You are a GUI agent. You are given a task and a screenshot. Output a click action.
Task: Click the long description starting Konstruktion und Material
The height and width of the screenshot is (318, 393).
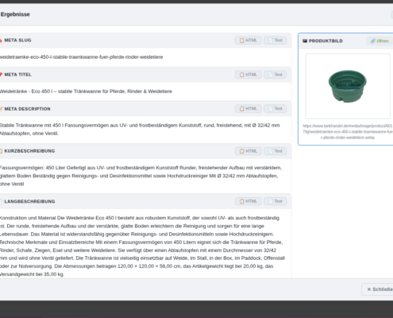(142, 246)
